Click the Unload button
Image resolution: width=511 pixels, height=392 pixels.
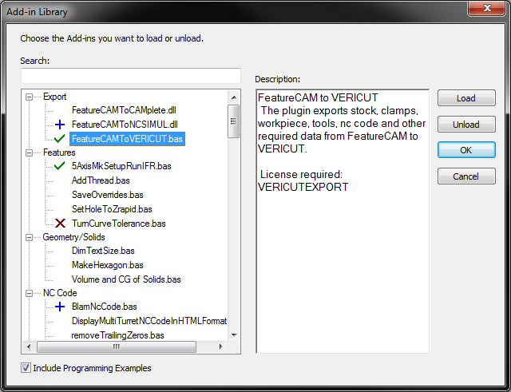coord(466,125)
